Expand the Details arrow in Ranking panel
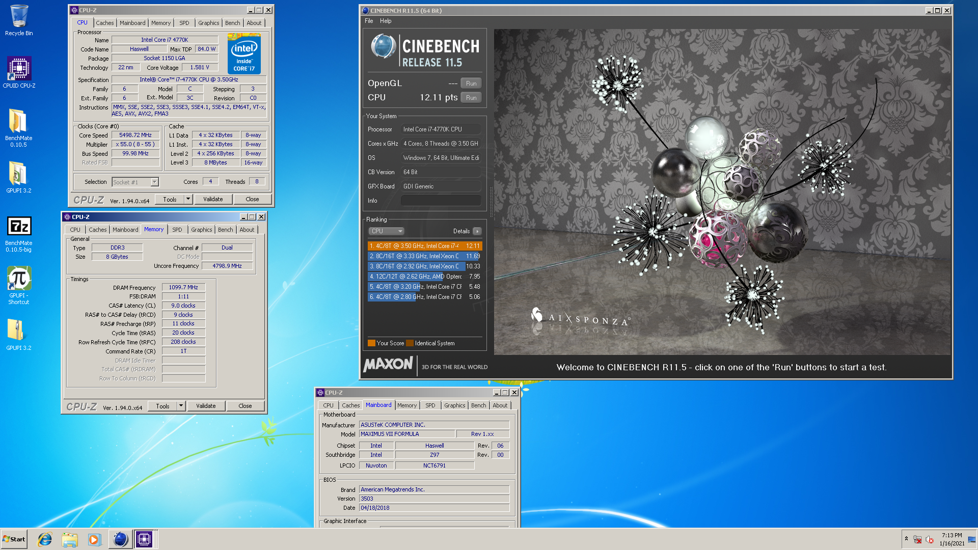This screenshot has height=550, width=978. [477, 231]
